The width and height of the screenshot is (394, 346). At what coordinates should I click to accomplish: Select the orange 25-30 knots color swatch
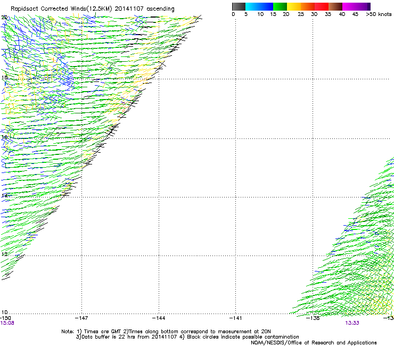(308, 6)
